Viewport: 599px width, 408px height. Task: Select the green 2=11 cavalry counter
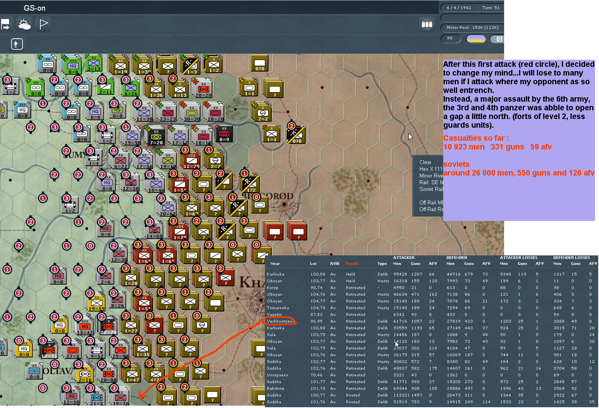106,87
